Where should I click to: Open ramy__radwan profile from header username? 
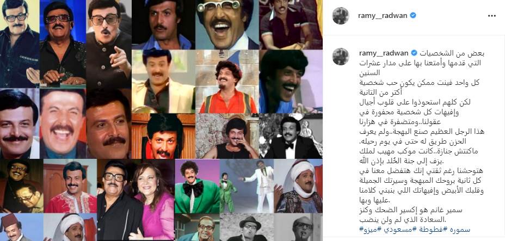point(383,16)
